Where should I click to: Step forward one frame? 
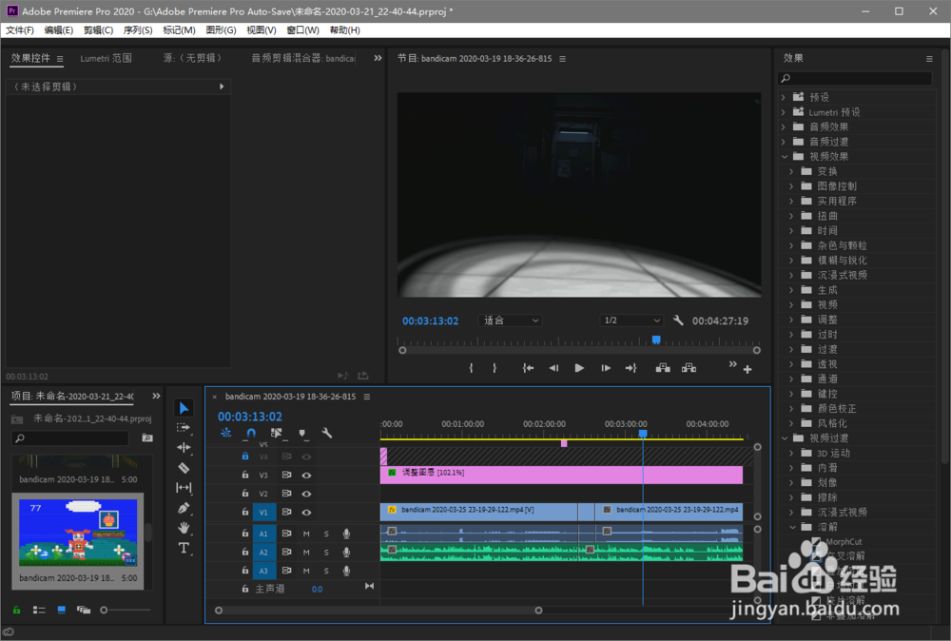(x=605, y=368)
